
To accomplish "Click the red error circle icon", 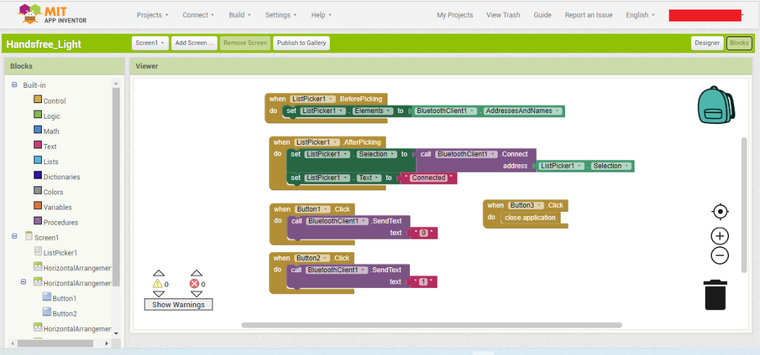I will (x=194, y=284).
